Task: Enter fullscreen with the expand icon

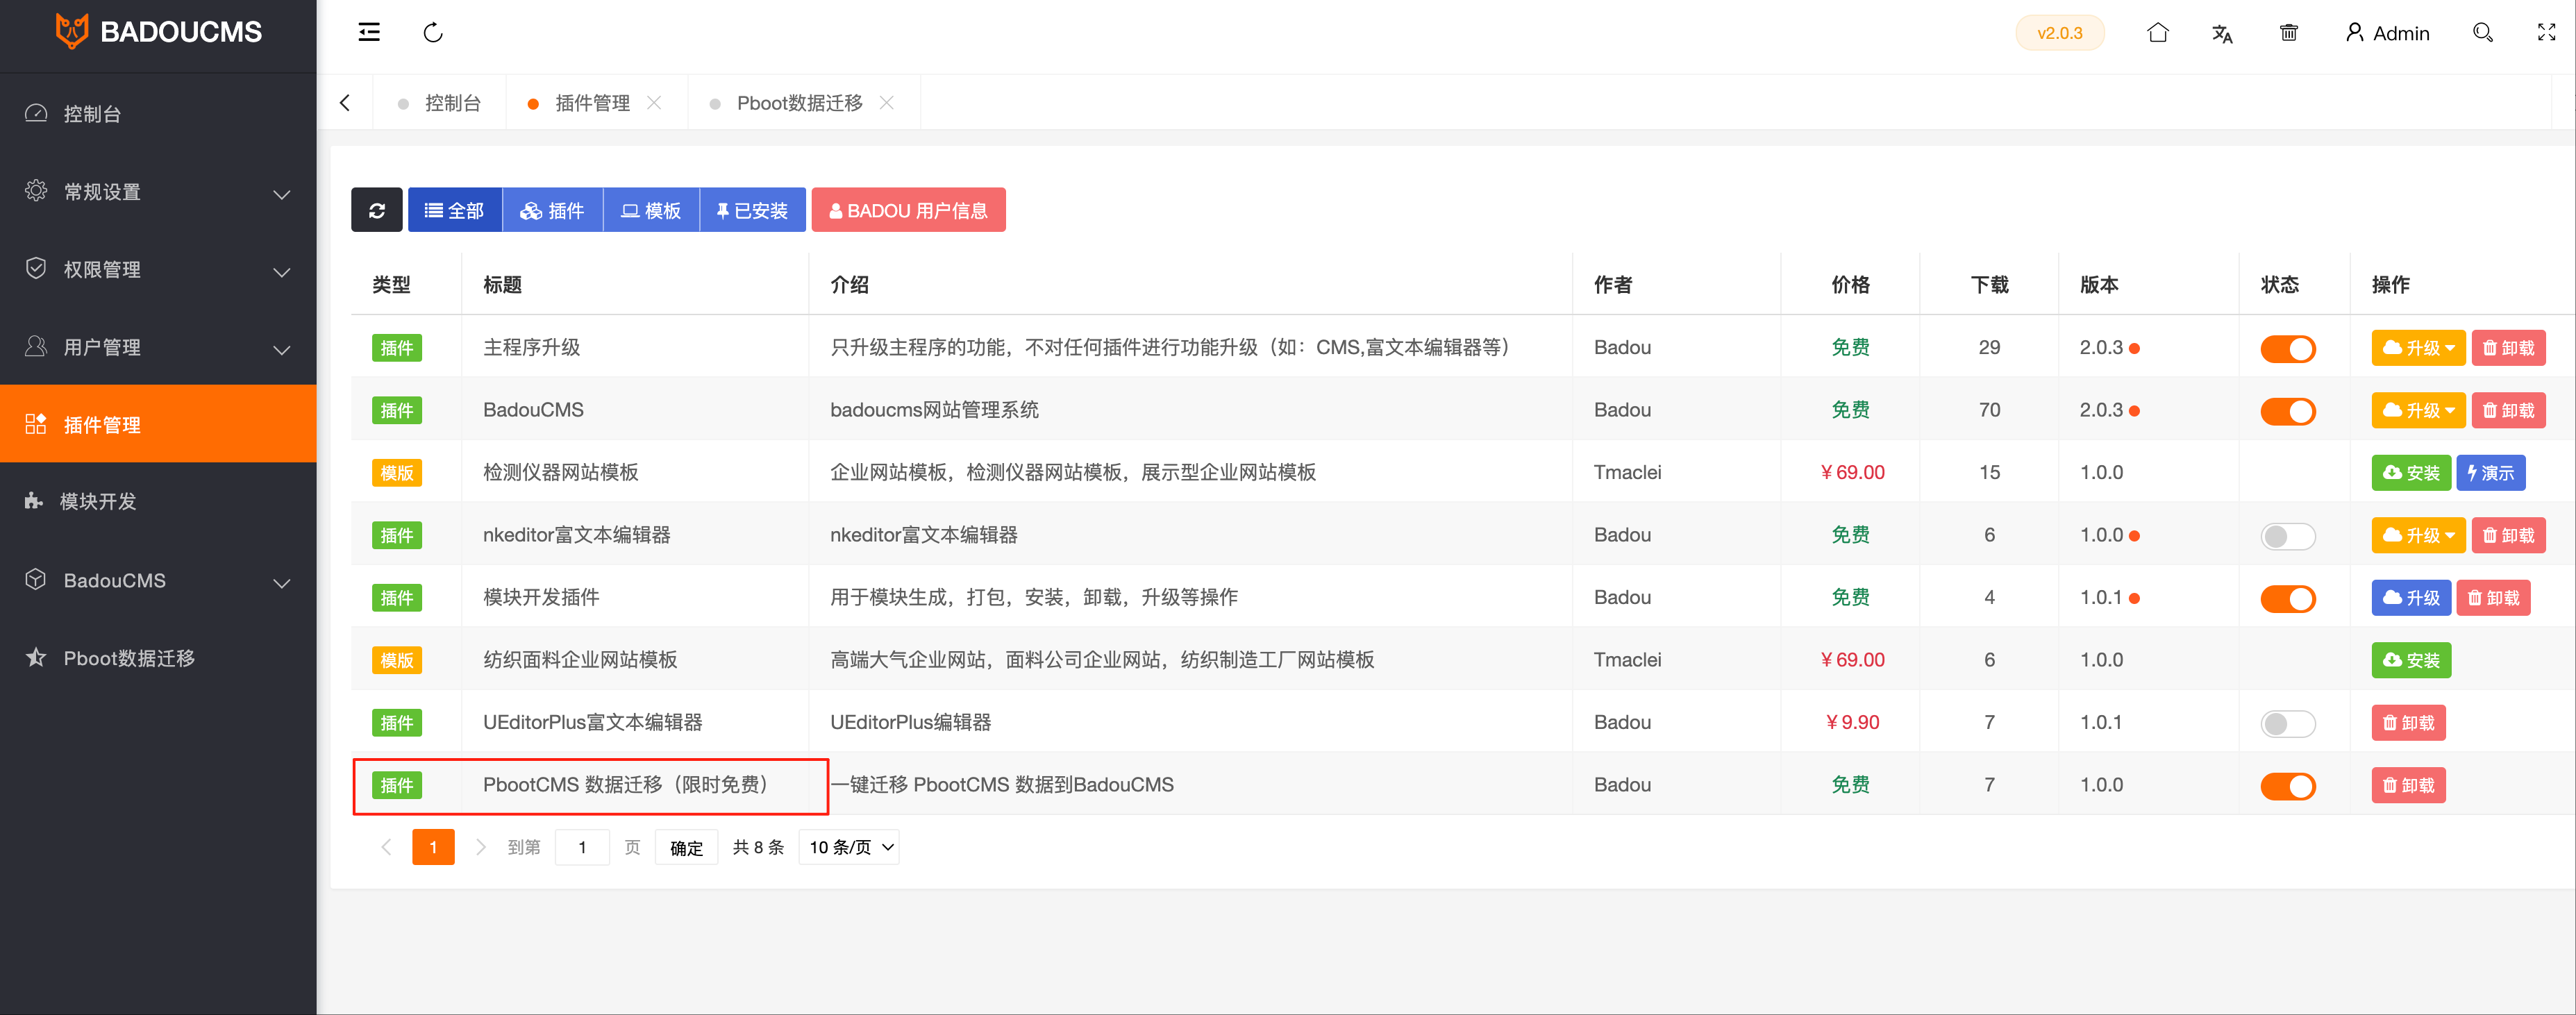Action: [2546, 32]
